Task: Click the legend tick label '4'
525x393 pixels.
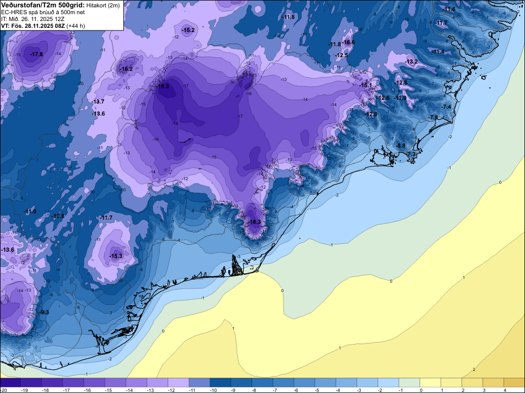Action: 505,390
